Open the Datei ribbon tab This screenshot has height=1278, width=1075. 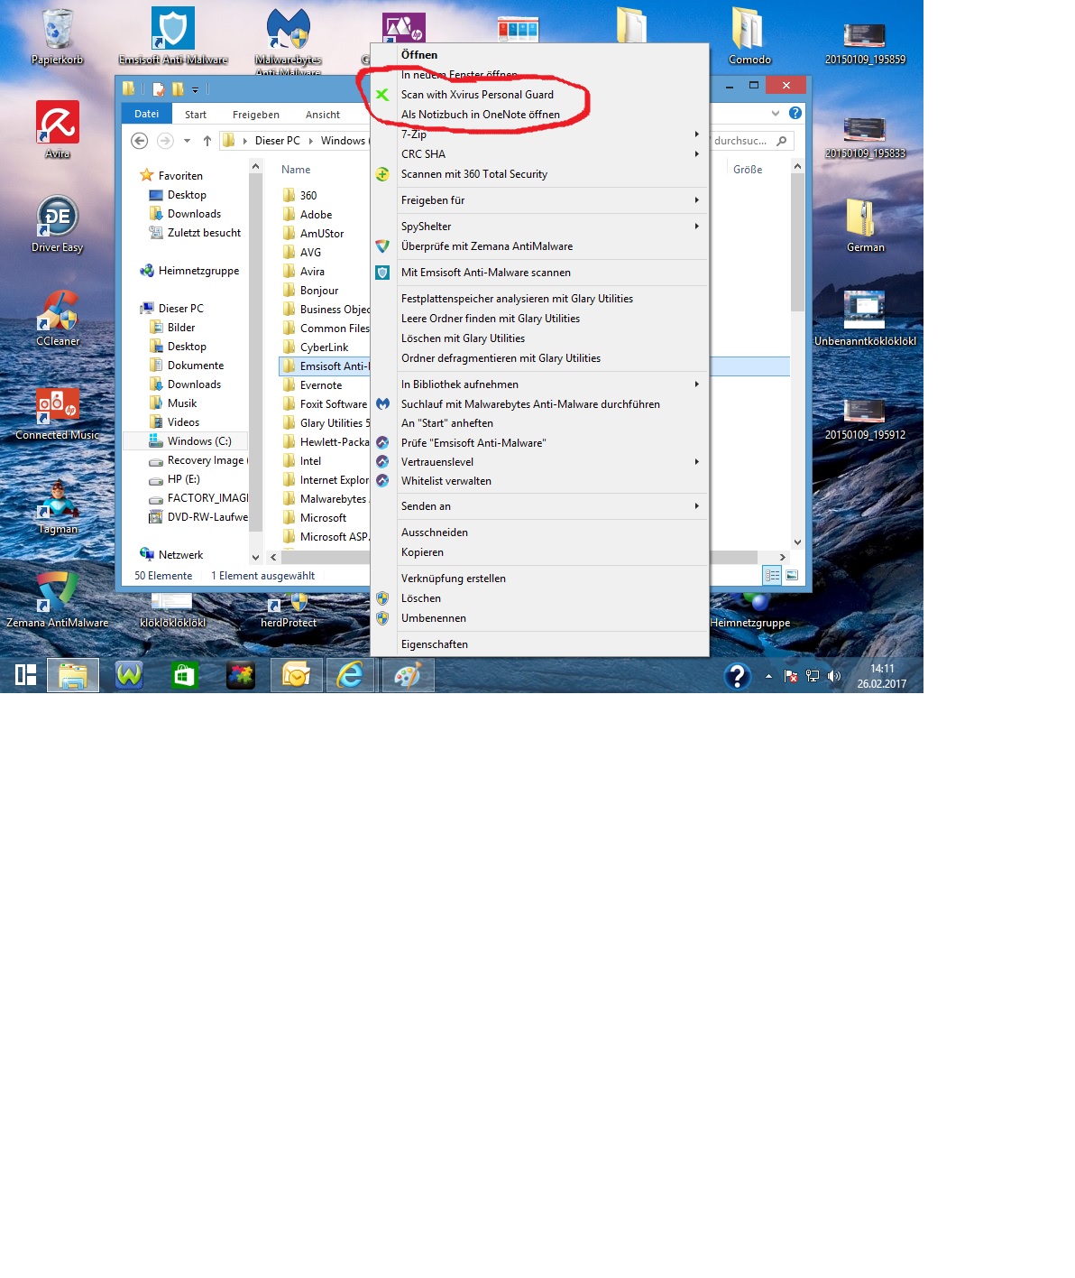pos(147,114)
